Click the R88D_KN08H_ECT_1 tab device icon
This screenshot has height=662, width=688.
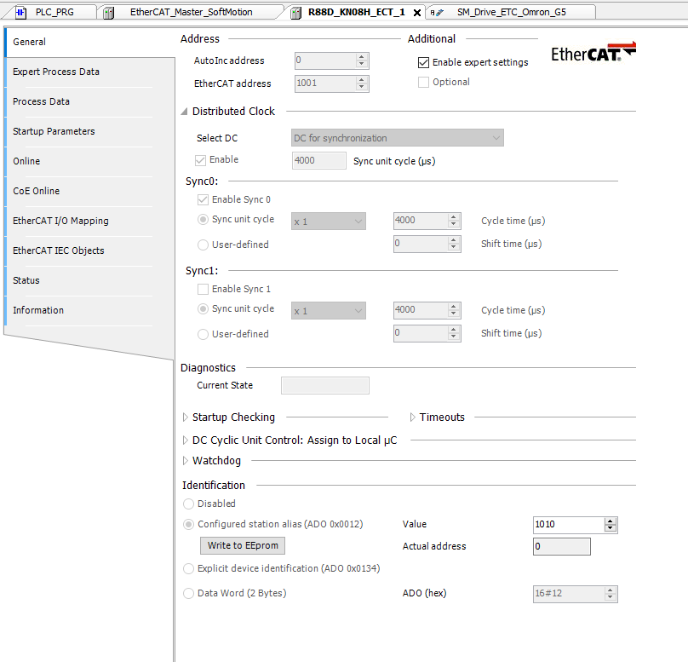(295, 13)
